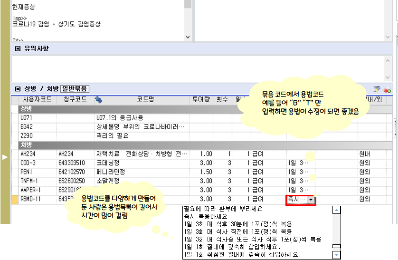Click the 상병 group header row
The width and height of the screenshot is (398, 260).
pos(205,109)
